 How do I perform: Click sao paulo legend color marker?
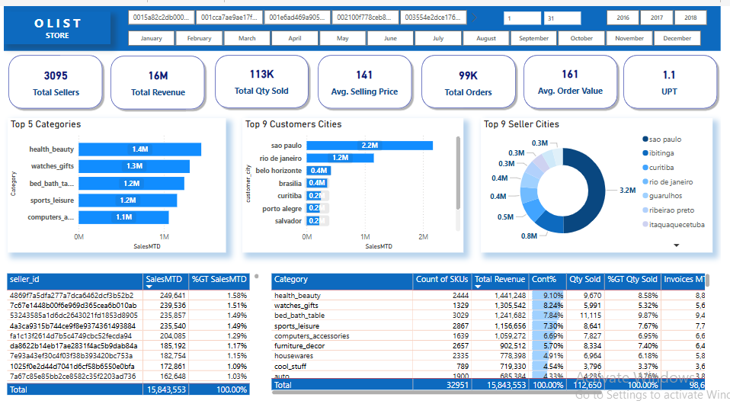click(x=645, y=139)
